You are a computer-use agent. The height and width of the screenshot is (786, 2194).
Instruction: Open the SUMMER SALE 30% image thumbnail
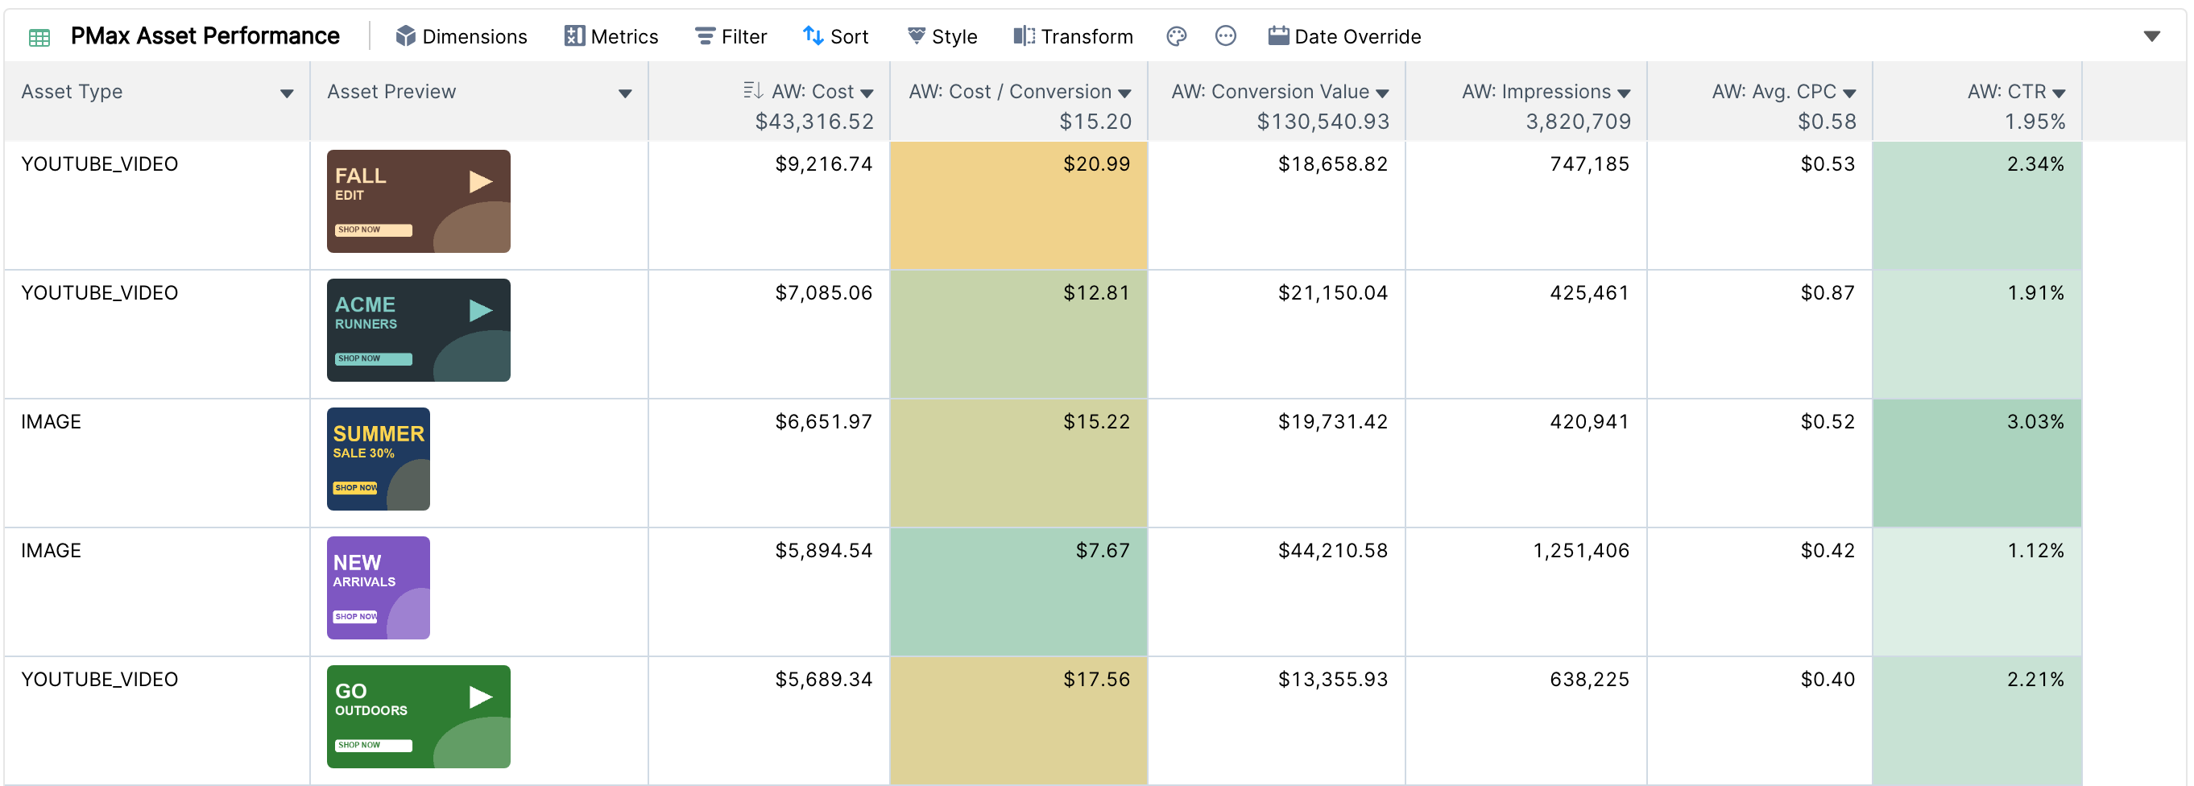379,459
